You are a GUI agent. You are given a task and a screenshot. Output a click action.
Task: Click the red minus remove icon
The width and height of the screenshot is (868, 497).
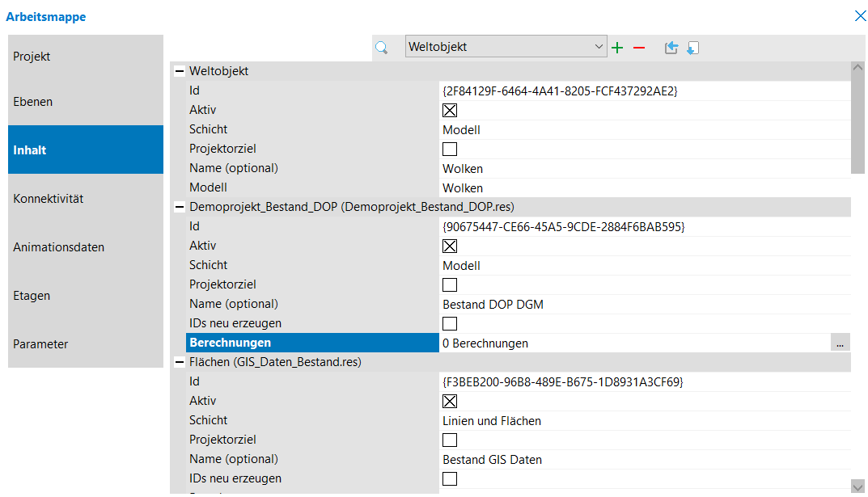[x=639, y=48]
